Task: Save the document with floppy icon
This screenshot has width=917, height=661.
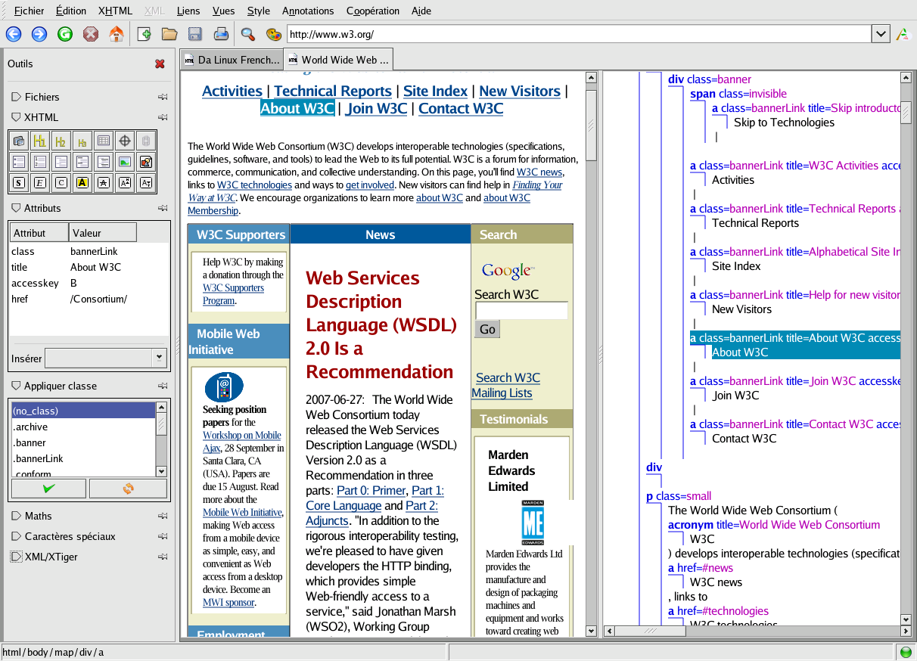Action: pyautogui.click(x=195, y=34)
